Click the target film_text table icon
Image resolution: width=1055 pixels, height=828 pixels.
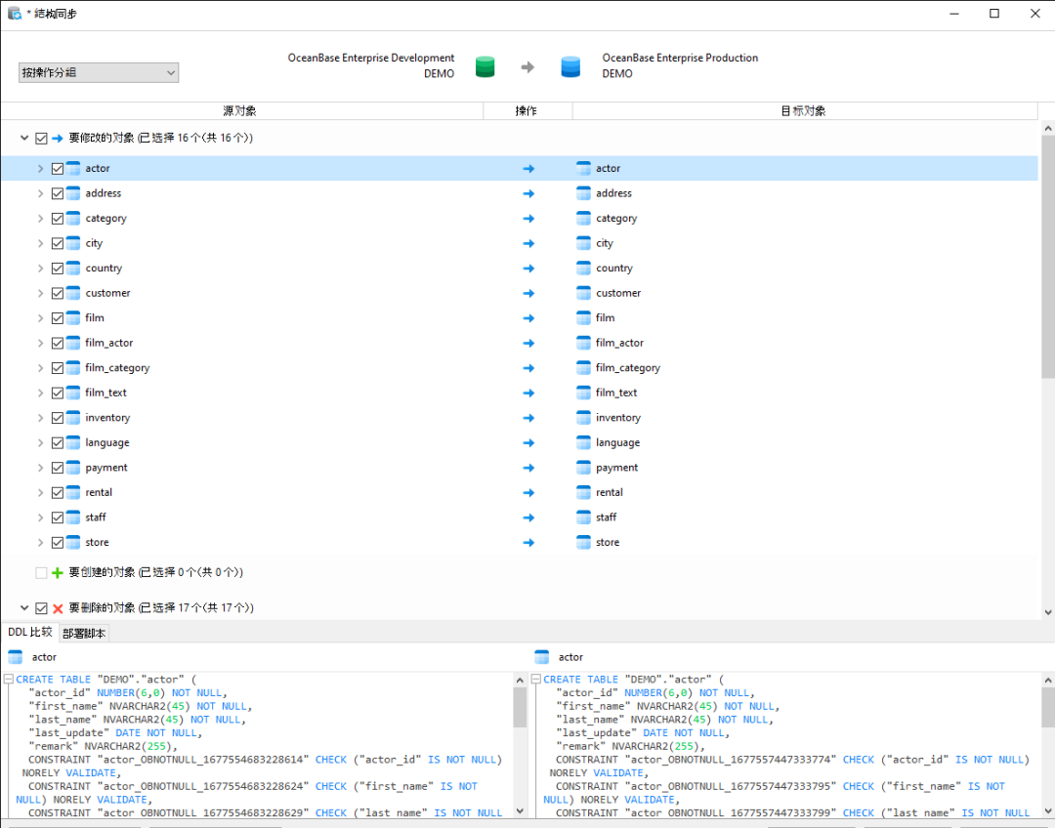[x=583, y=393]
